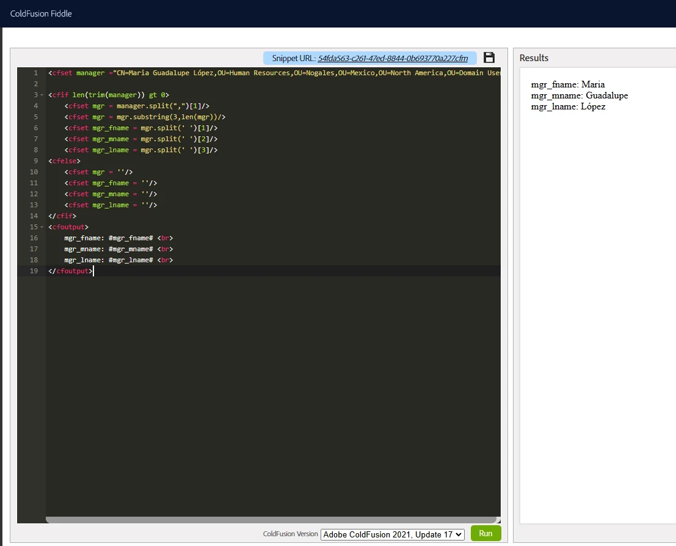Run the ColdFusion code
The height and width of the screenshot is (546, 676).
(485, 534)
